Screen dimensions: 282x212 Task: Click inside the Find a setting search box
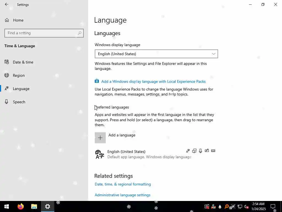click(44, 33)
